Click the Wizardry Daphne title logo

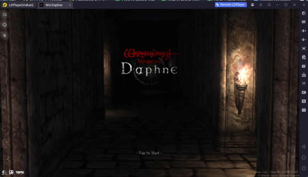150,66
